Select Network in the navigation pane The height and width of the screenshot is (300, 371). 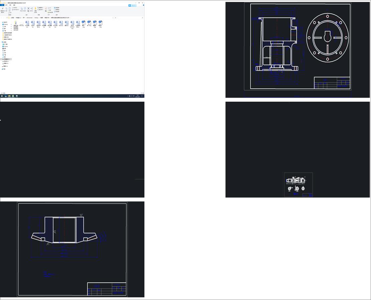4,69
